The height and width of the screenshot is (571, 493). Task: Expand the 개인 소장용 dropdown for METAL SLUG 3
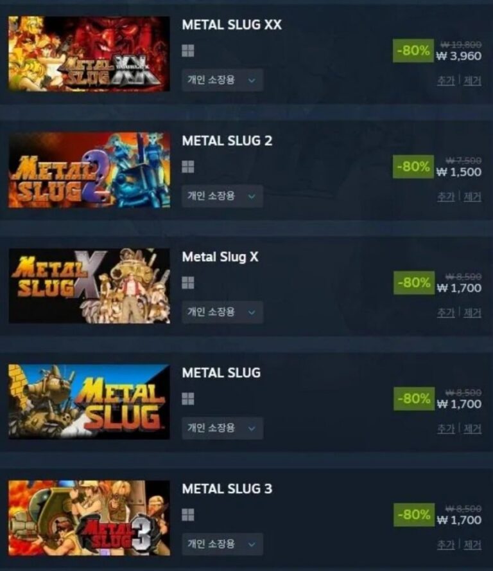pyautogui.click(x=222, y=544)
